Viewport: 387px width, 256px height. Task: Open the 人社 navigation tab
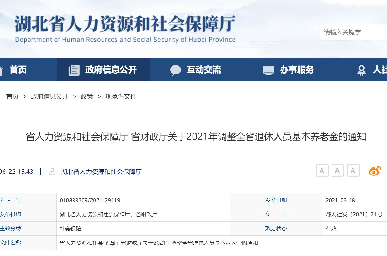[380, 70]
